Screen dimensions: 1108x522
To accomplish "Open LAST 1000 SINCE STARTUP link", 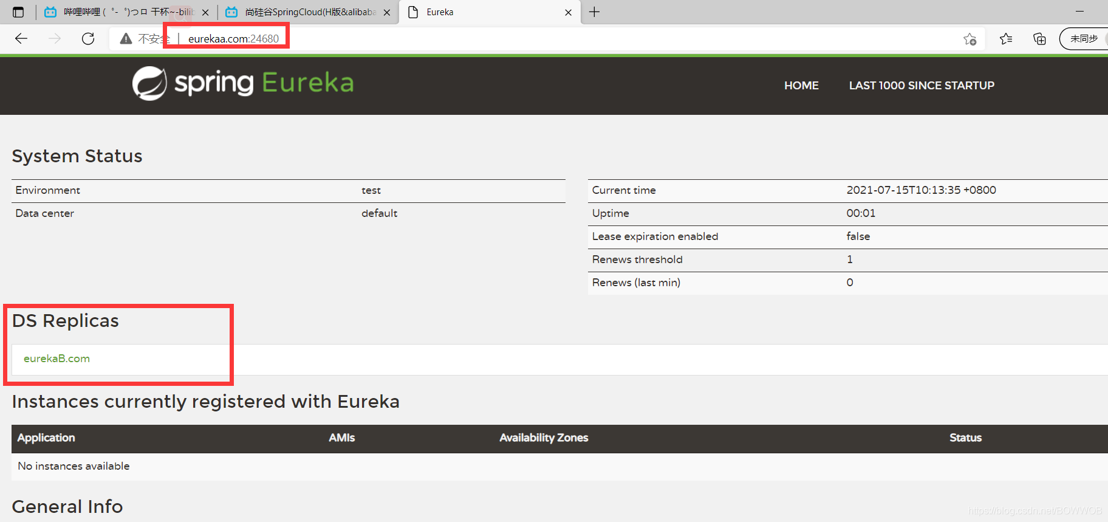I will tap(922, 86).
